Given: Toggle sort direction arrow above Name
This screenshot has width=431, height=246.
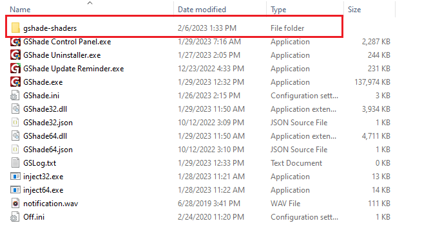Looking at the screenshot, I should point(90,3).
